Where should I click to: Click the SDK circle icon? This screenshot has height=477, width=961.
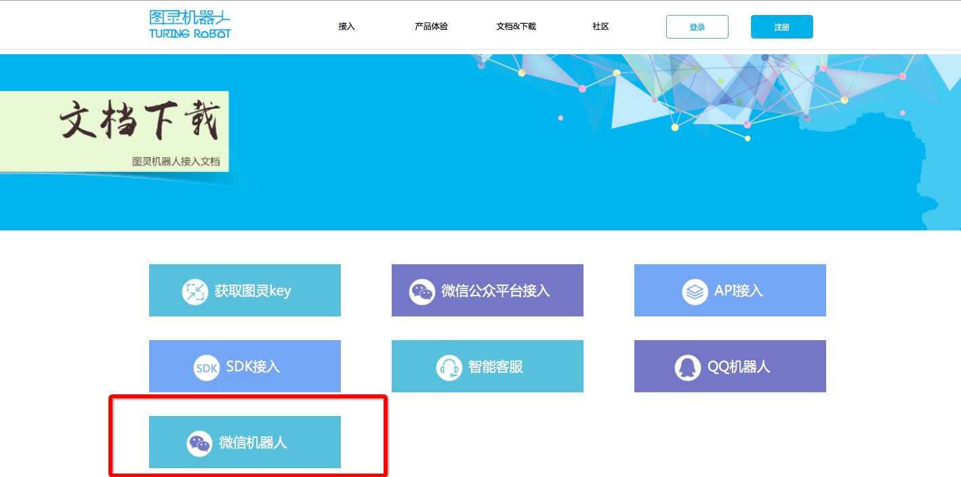point(206,368)
